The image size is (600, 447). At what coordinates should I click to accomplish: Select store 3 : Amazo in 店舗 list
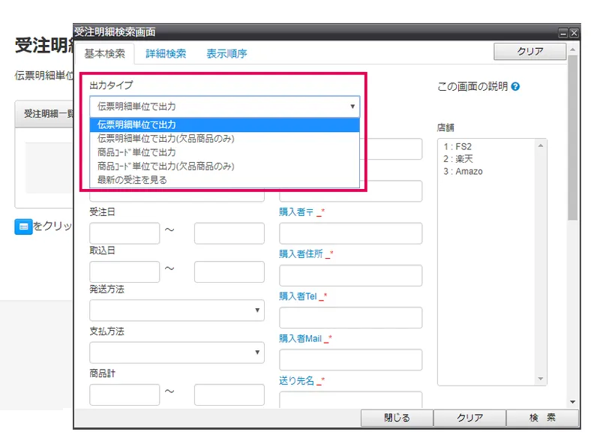pos(463,172)
